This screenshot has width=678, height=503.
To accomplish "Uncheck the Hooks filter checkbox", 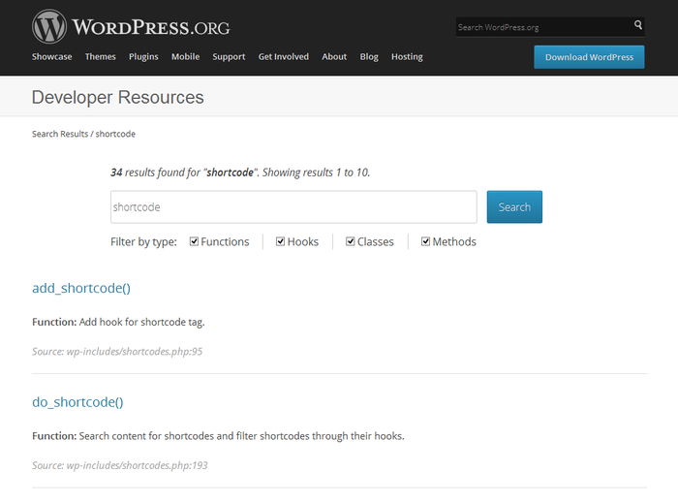I will click(281, 241).
